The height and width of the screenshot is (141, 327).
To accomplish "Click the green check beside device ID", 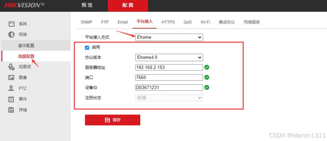I will coord(207,87).
